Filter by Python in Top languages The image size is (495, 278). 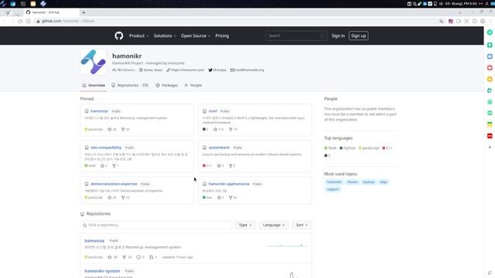pyautogui.click(x=347, y=147)
